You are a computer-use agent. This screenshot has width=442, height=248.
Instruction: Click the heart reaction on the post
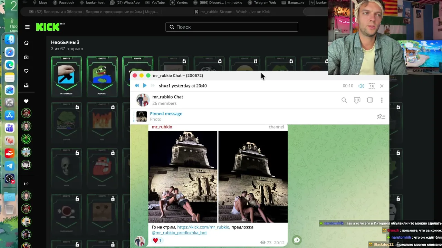click(157, 240)
